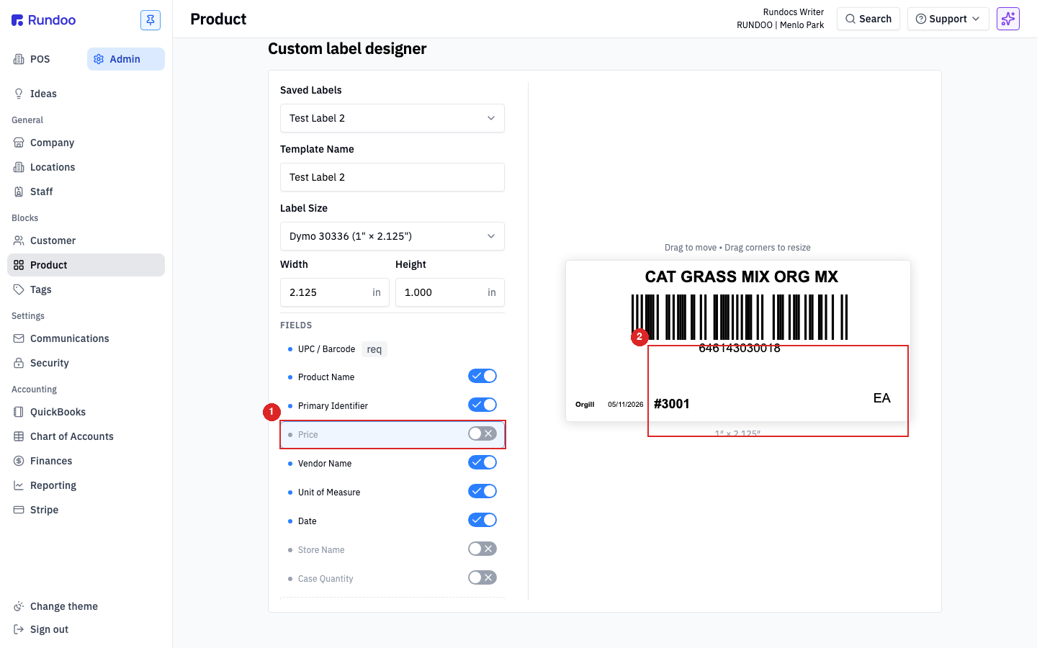Open Chart of Accounts page

coord(86,436)
